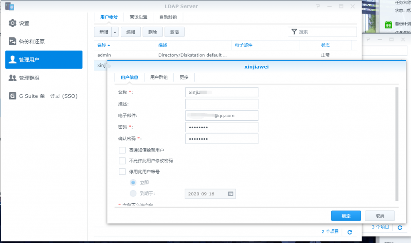
Task: Click the help question mark icon
Action: click(318, 6)
